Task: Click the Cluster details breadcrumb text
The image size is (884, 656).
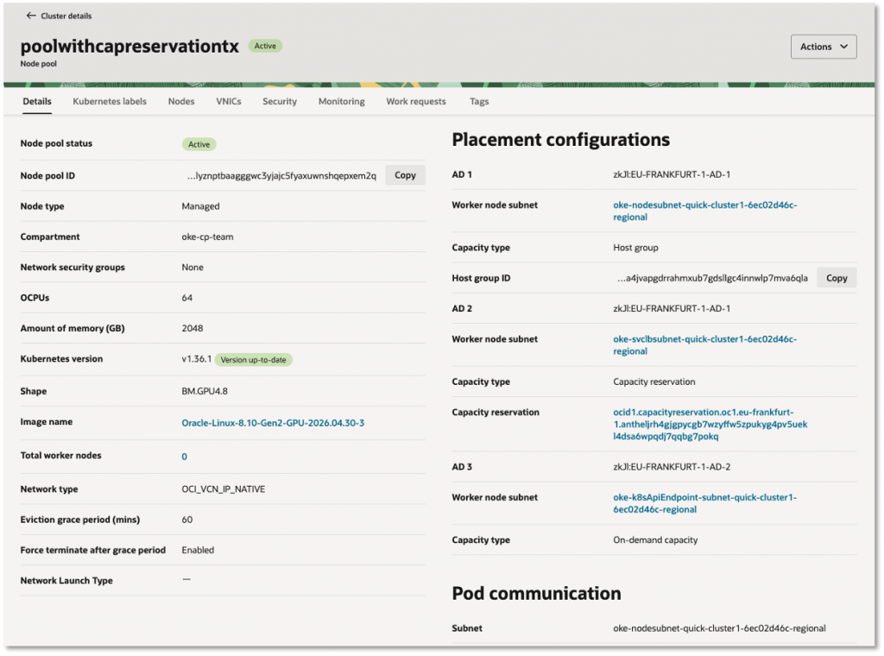Action: [66, 16]
